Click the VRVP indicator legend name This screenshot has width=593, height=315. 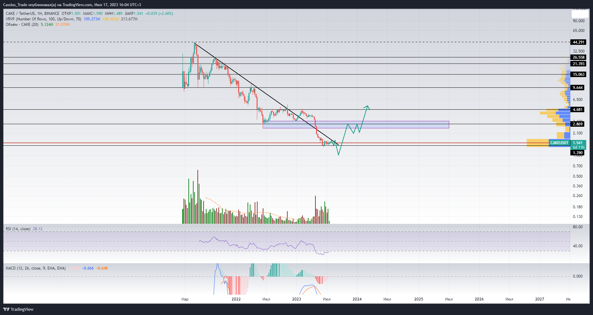point(43,19)
